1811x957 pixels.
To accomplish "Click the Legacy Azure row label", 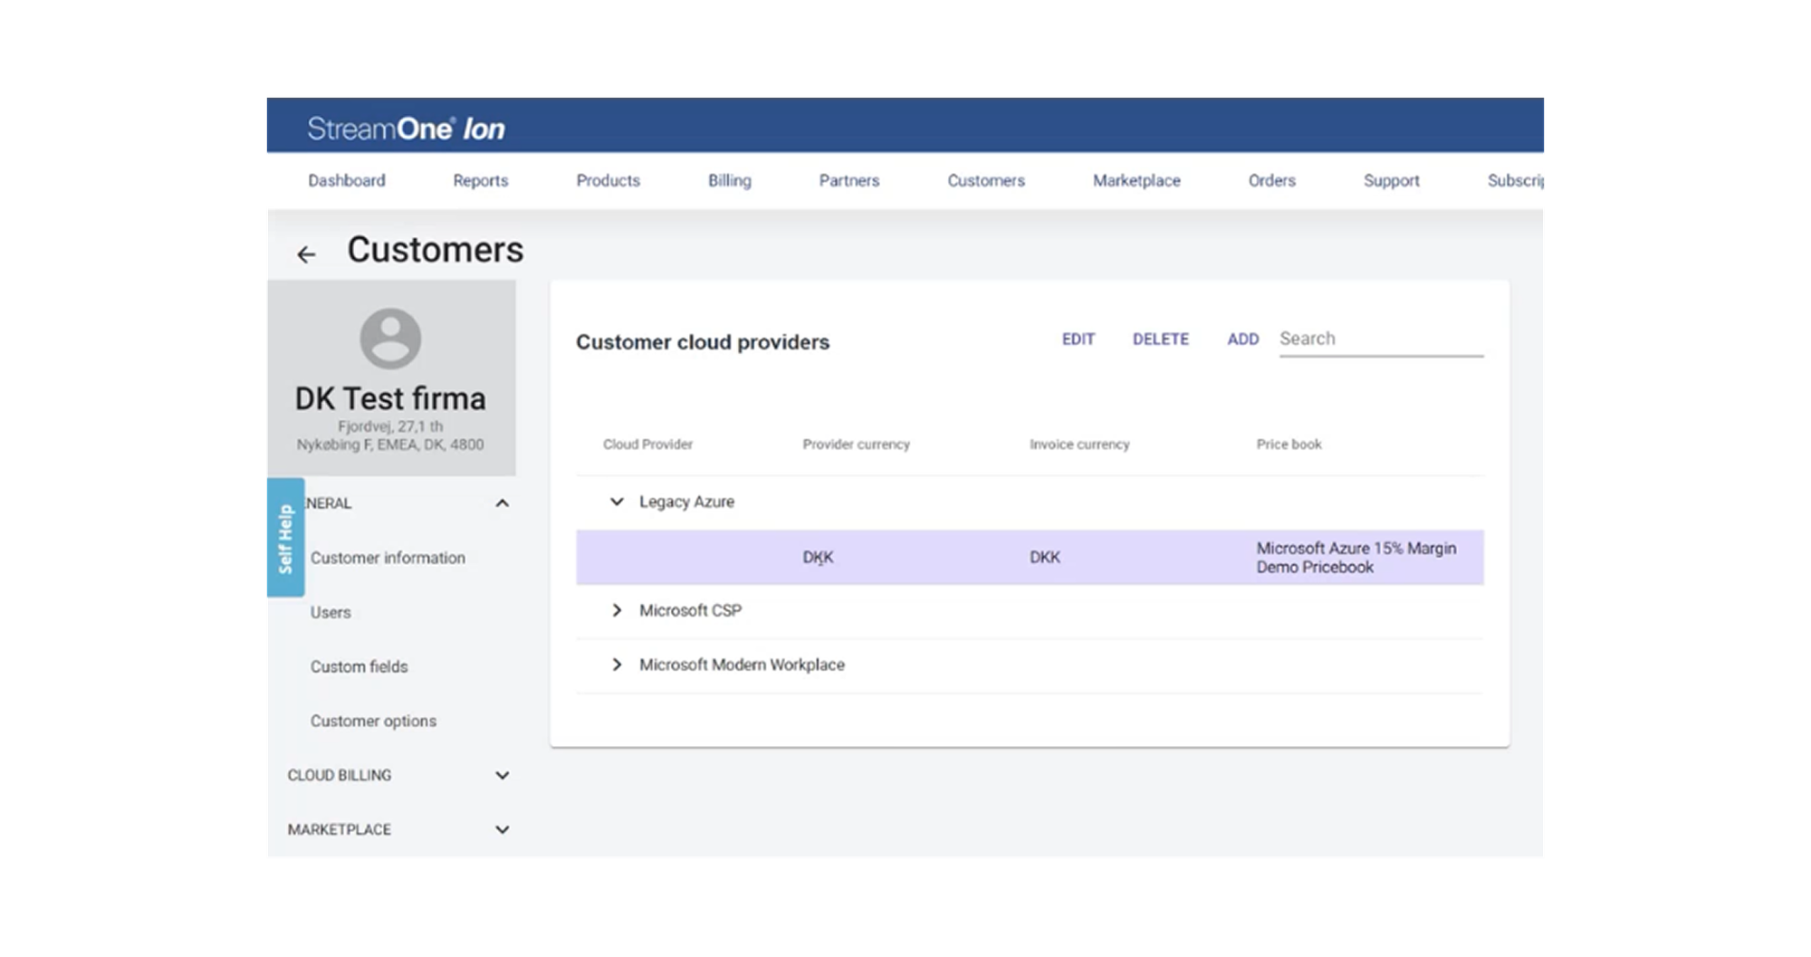I will point(686,502).
